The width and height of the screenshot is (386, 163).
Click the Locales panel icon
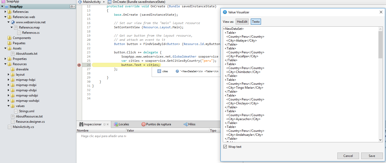pos(116,124)
